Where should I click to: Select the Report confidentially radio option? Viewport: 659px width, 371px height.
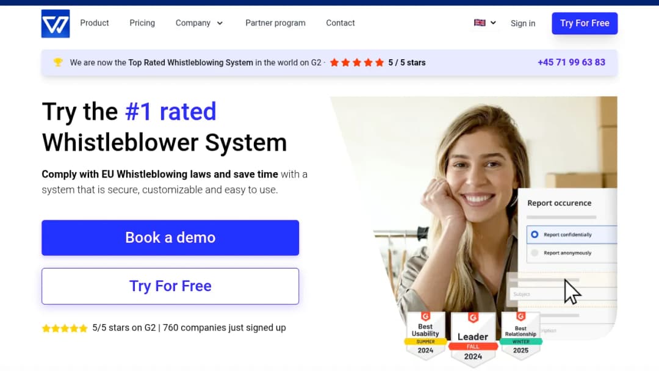tap(534, 234)
